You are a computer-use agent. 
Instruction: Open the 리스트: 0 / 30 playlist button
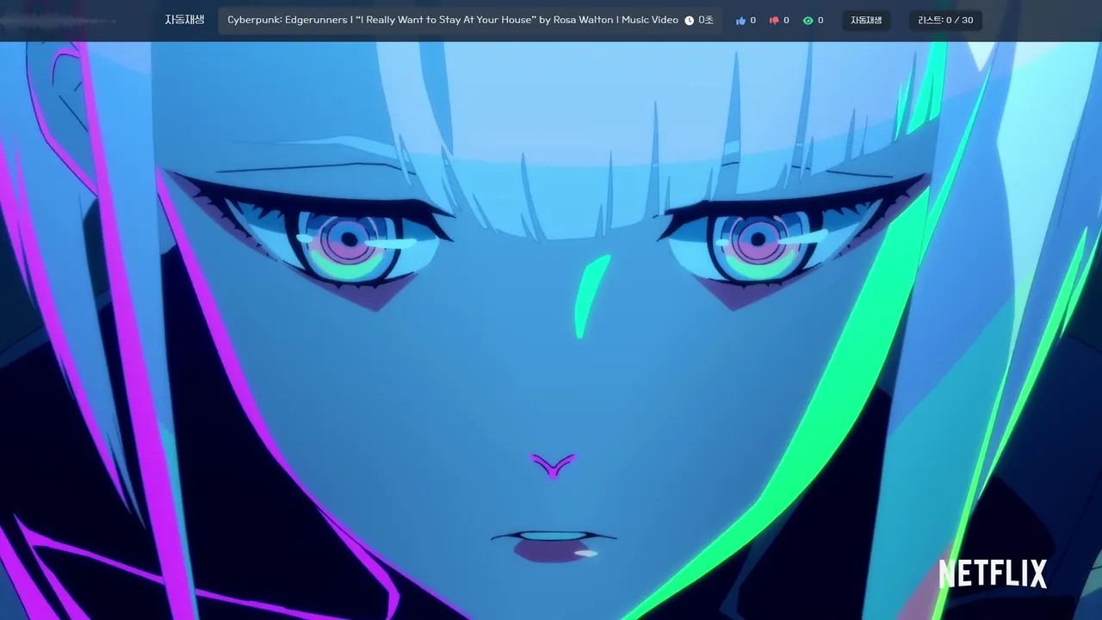[945, 21]
